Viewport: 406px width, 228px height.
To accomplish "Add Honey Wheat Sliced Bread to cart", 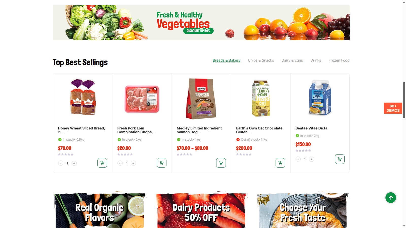I will (102, 163).
